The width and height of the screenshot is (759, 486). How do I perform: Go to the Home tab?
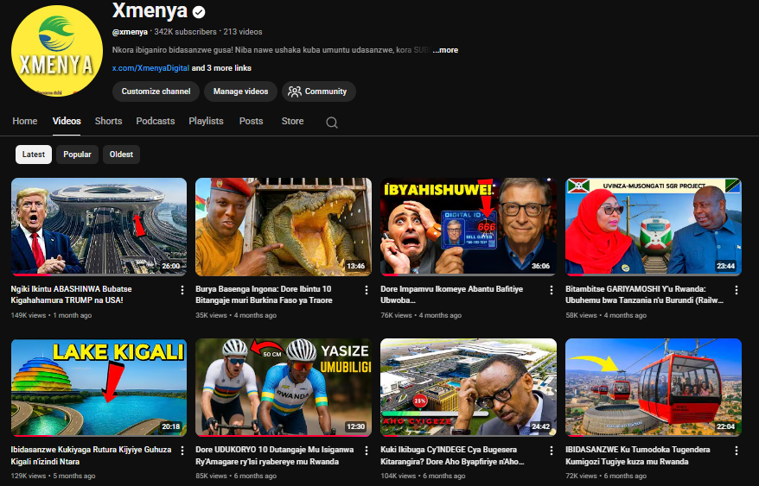[25, 121]
